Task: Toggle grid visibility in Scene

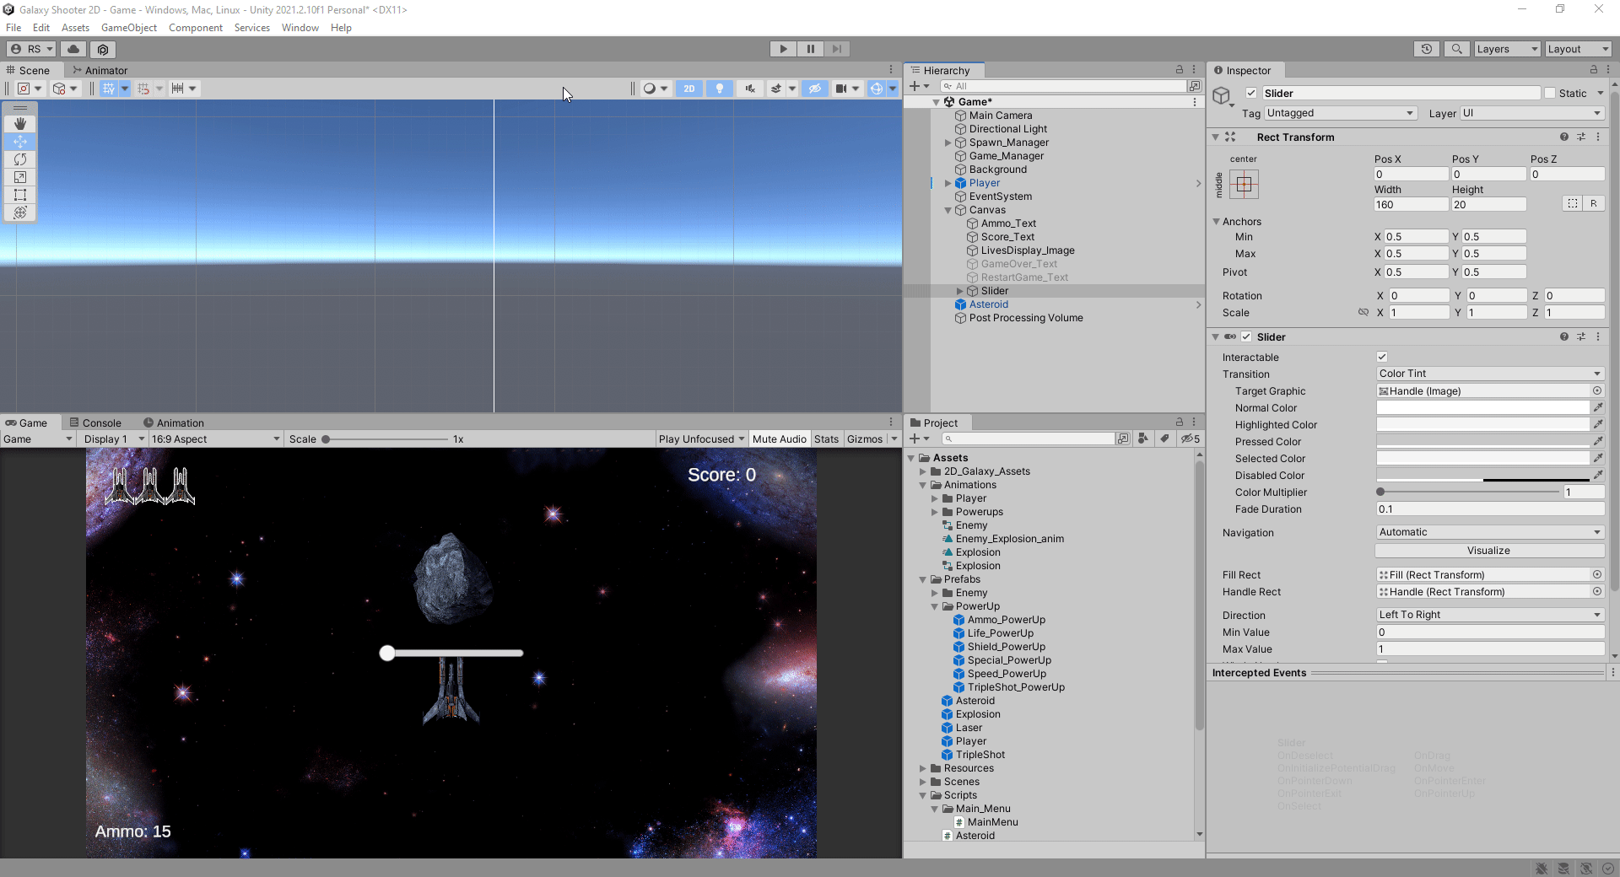Action: tap(108, 89)
